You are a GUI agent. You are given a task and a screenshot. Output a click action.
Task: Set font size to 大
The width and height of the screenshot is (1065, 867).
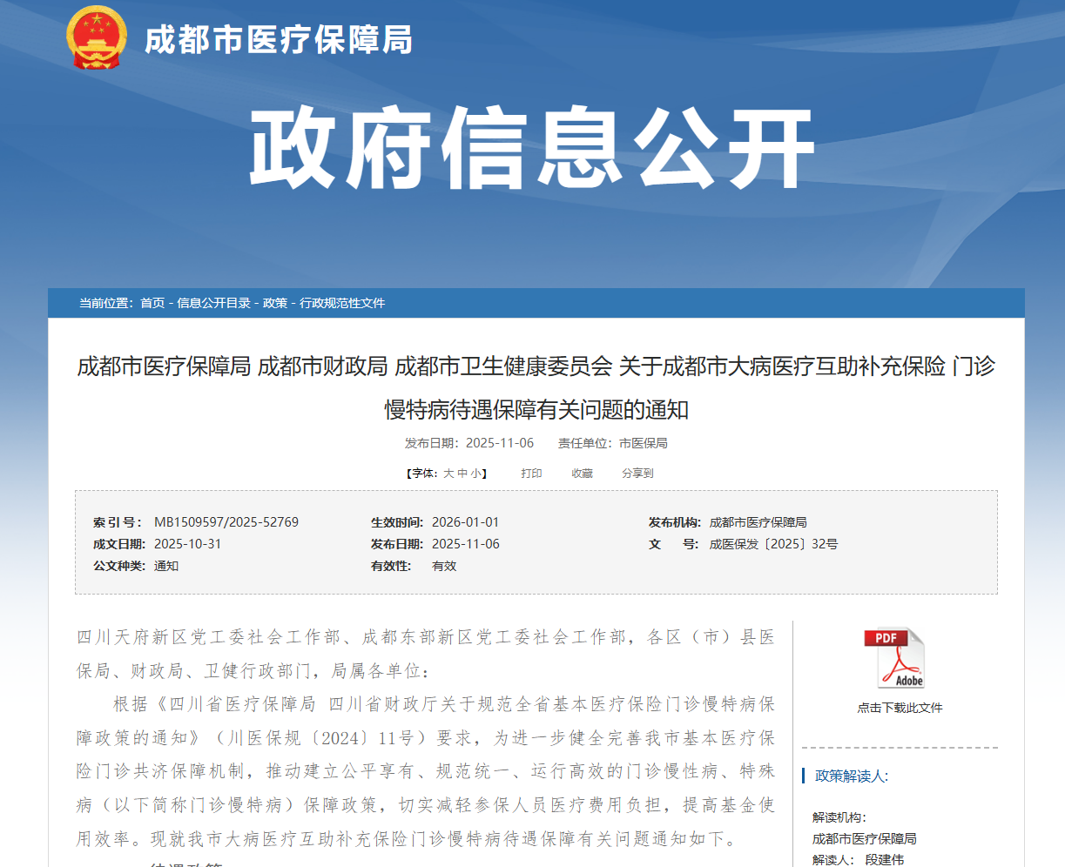click(448, 474)
